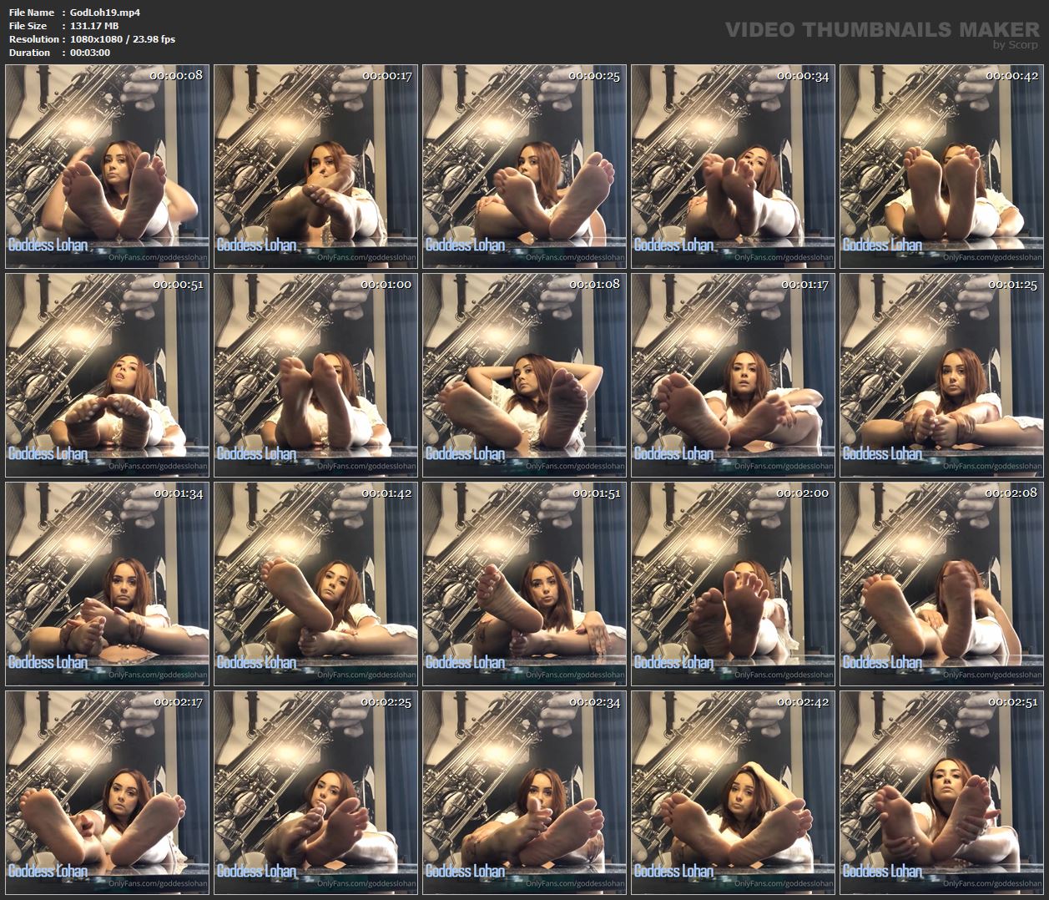The height and width of the screenshot is (900, 1049).
Task: Select the thumbnail at 00:00:17
Action: click(315, 167)
